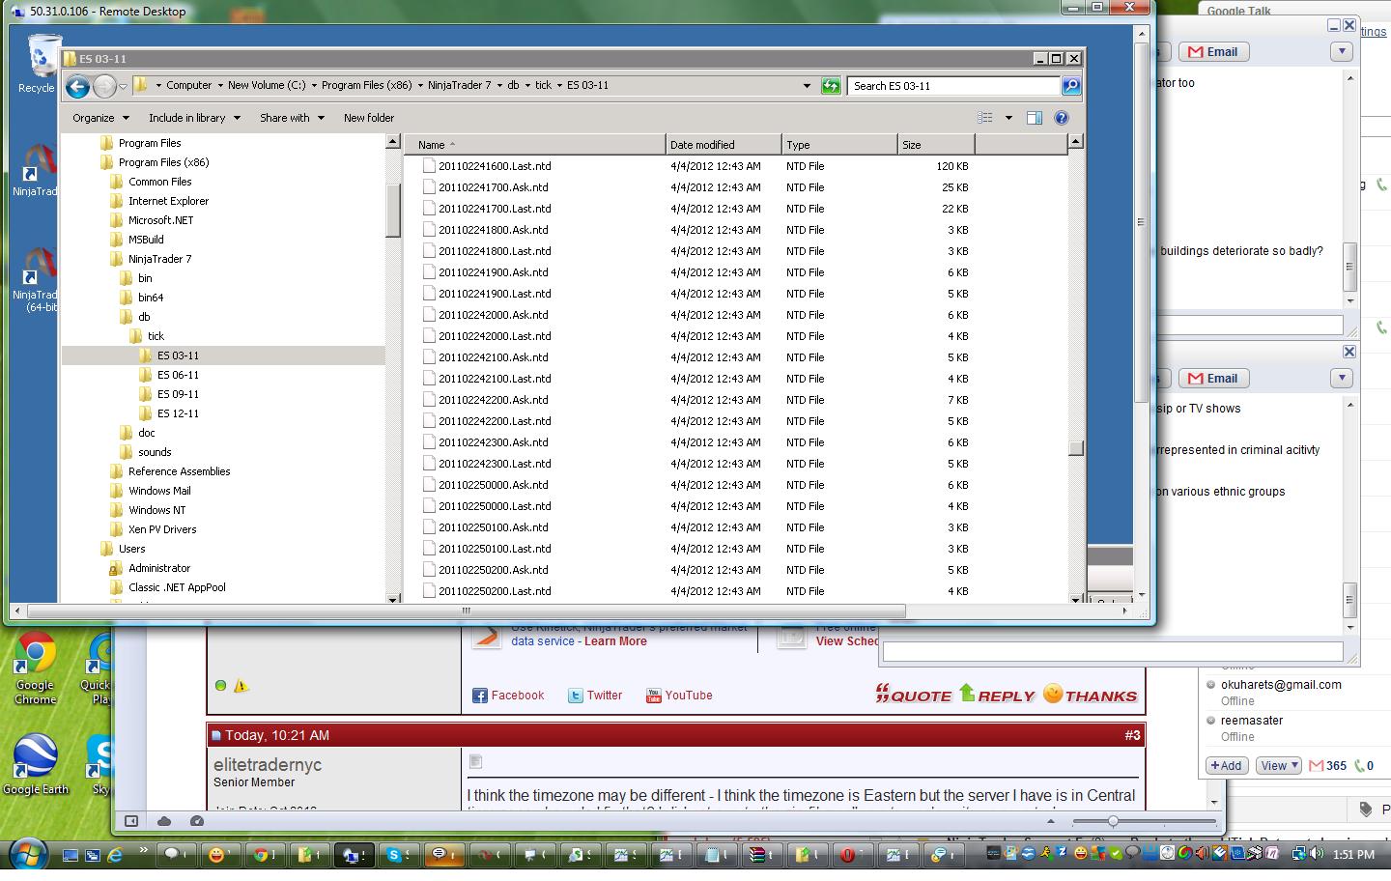Screen dimensions: 1391x881
Task: Click the THANKS button on the forum post
Action: (1090, 695)
